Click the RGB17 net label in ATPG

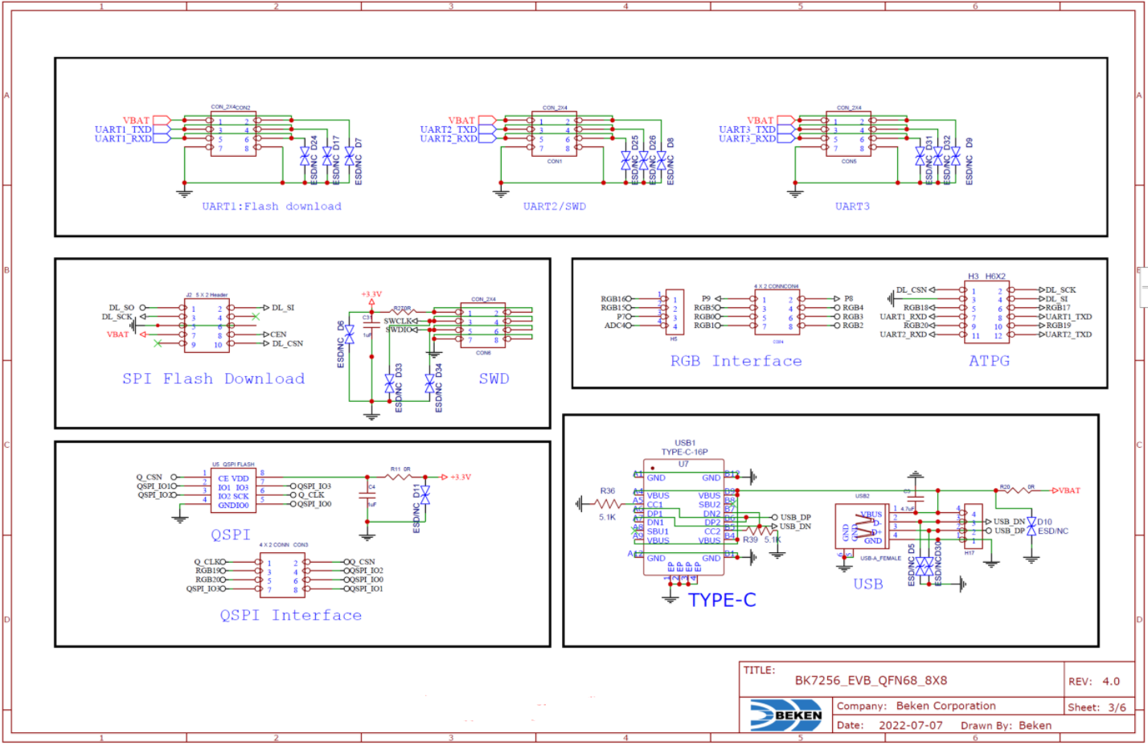[1058, 308]
